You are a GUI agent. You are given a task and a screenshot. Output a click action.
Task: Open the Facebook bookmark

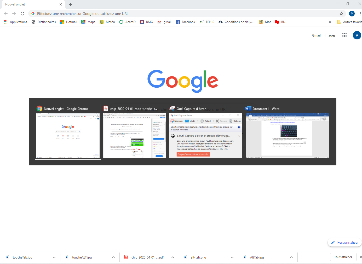[185, 22]
